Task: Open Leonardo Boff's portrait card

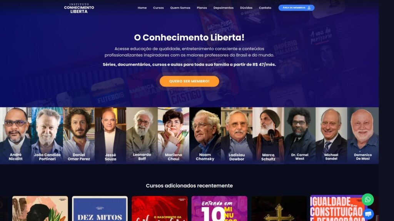Action: click(142, 135)
